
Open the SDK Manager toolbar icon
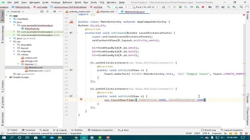(234, 7)
